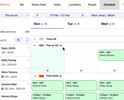Click Time off grey color pill
The width and height of the screenshot is (124, 100).
(41, 39)
